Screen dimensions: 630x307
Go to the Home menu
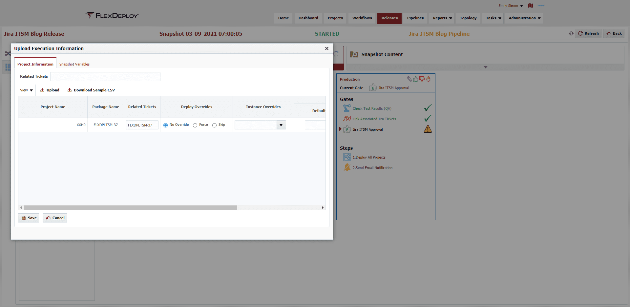point(283,18)
